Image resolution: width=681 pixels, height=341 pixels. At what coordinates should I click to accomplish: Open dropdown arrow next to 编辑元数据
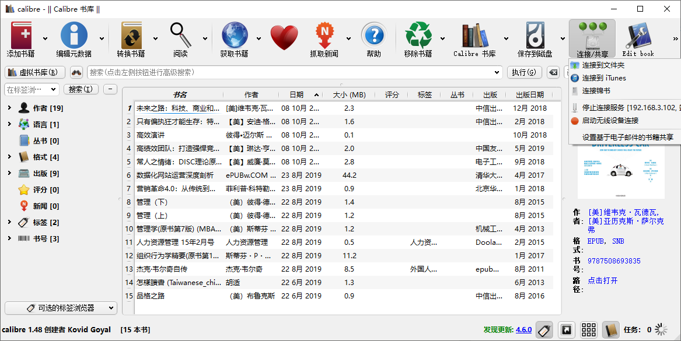[102, 39]
